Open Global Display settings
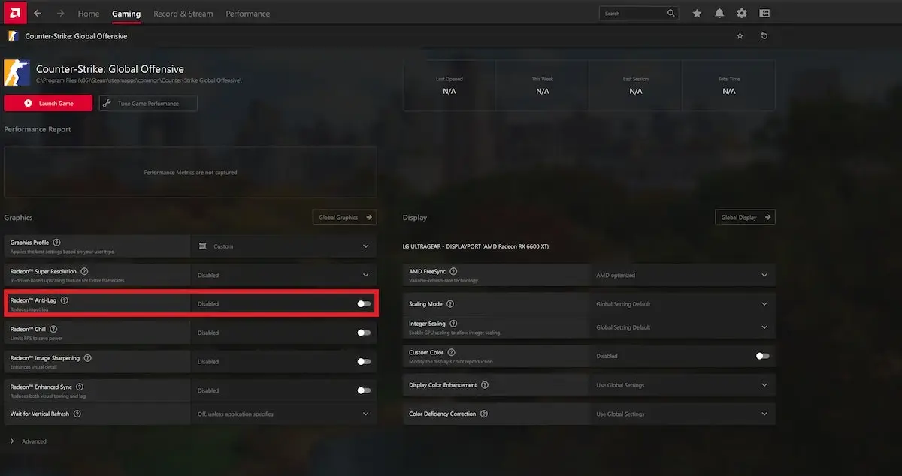Screen dimensions: 902x476 pyautogui.click(x=745, y=217)
